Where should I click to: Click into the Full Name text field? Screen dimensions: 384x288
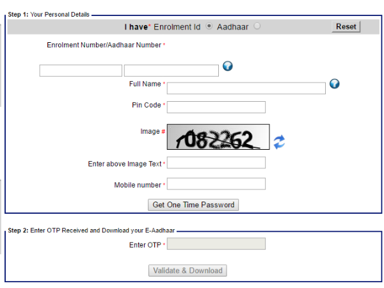click(246, 88)
